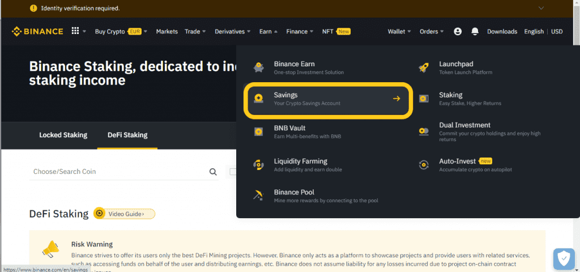Expand the apps grid dropdown arrow
Image resolution: width=580 pixels, height=272 pixels.
[84, 32]
